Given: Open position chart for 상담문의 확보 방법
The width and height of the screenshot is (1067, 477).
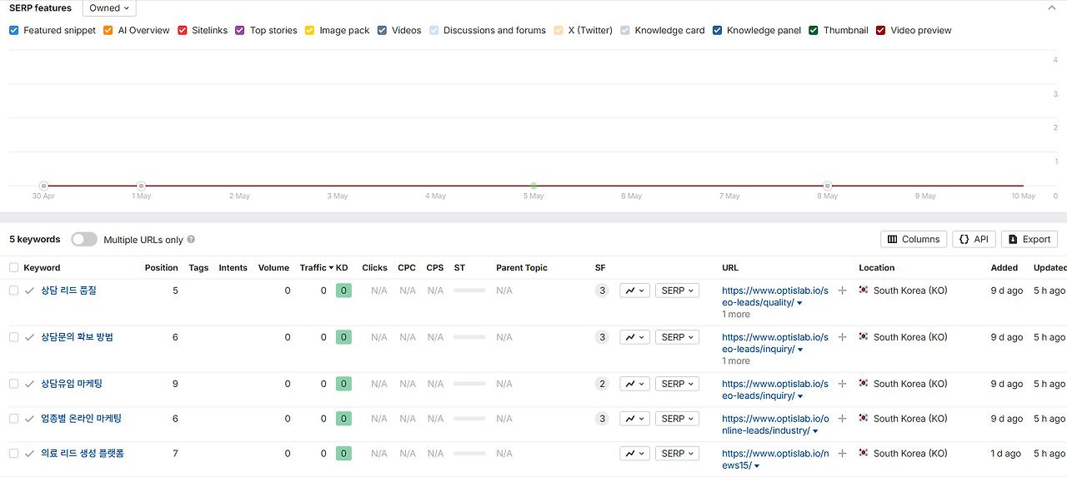Looking at the screenshot, I should coord(634,337).
